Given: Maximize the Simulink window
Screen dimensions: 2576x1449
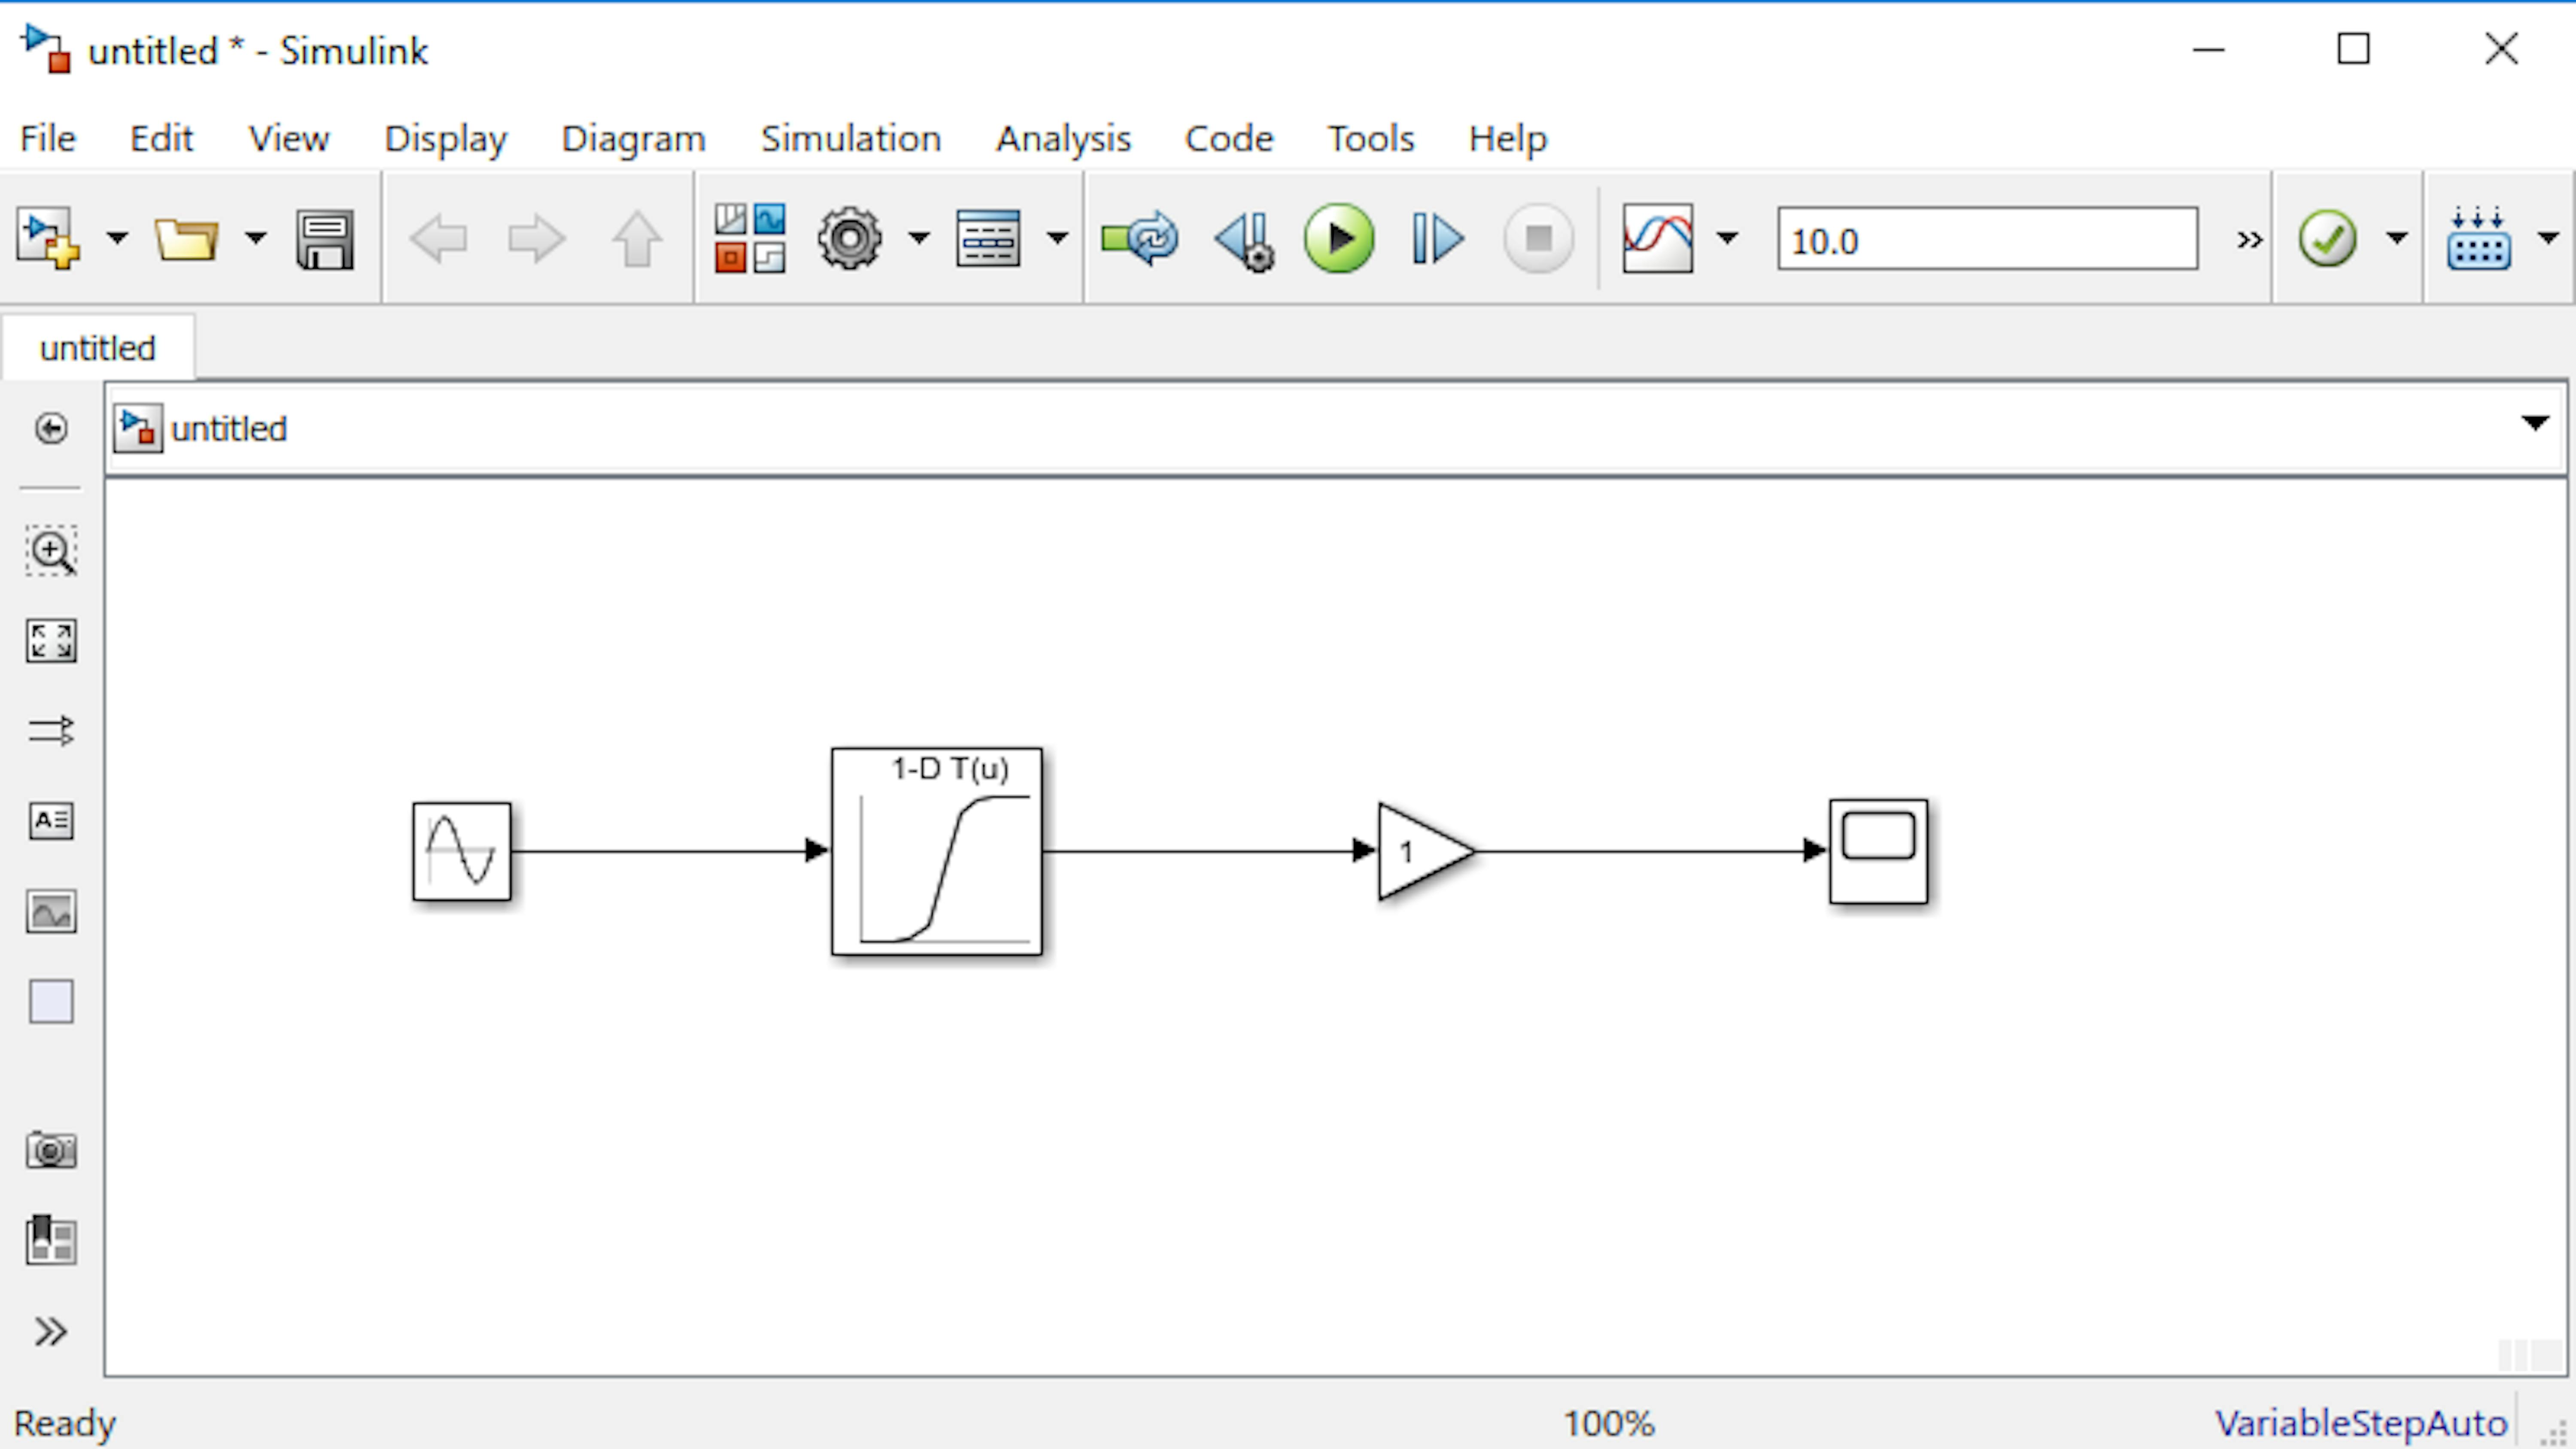Looking at the screenshot, I should click(2353, 48).
